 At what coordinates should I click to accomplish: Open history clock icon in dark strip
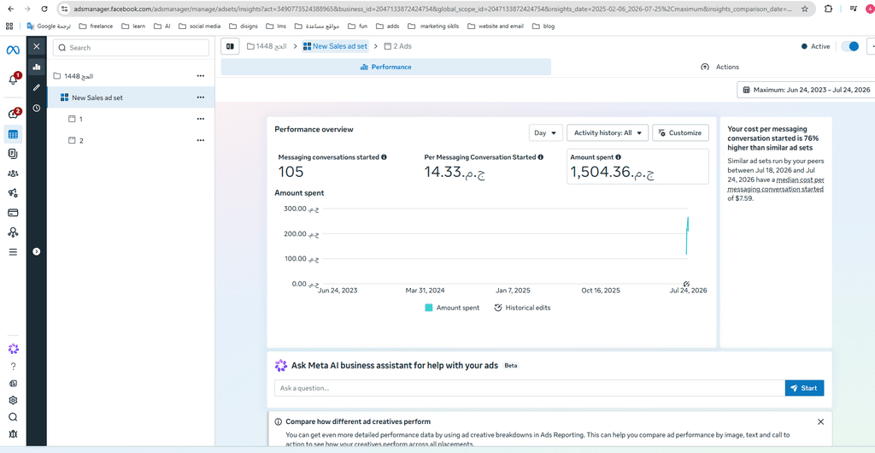(x=37, y=108)
